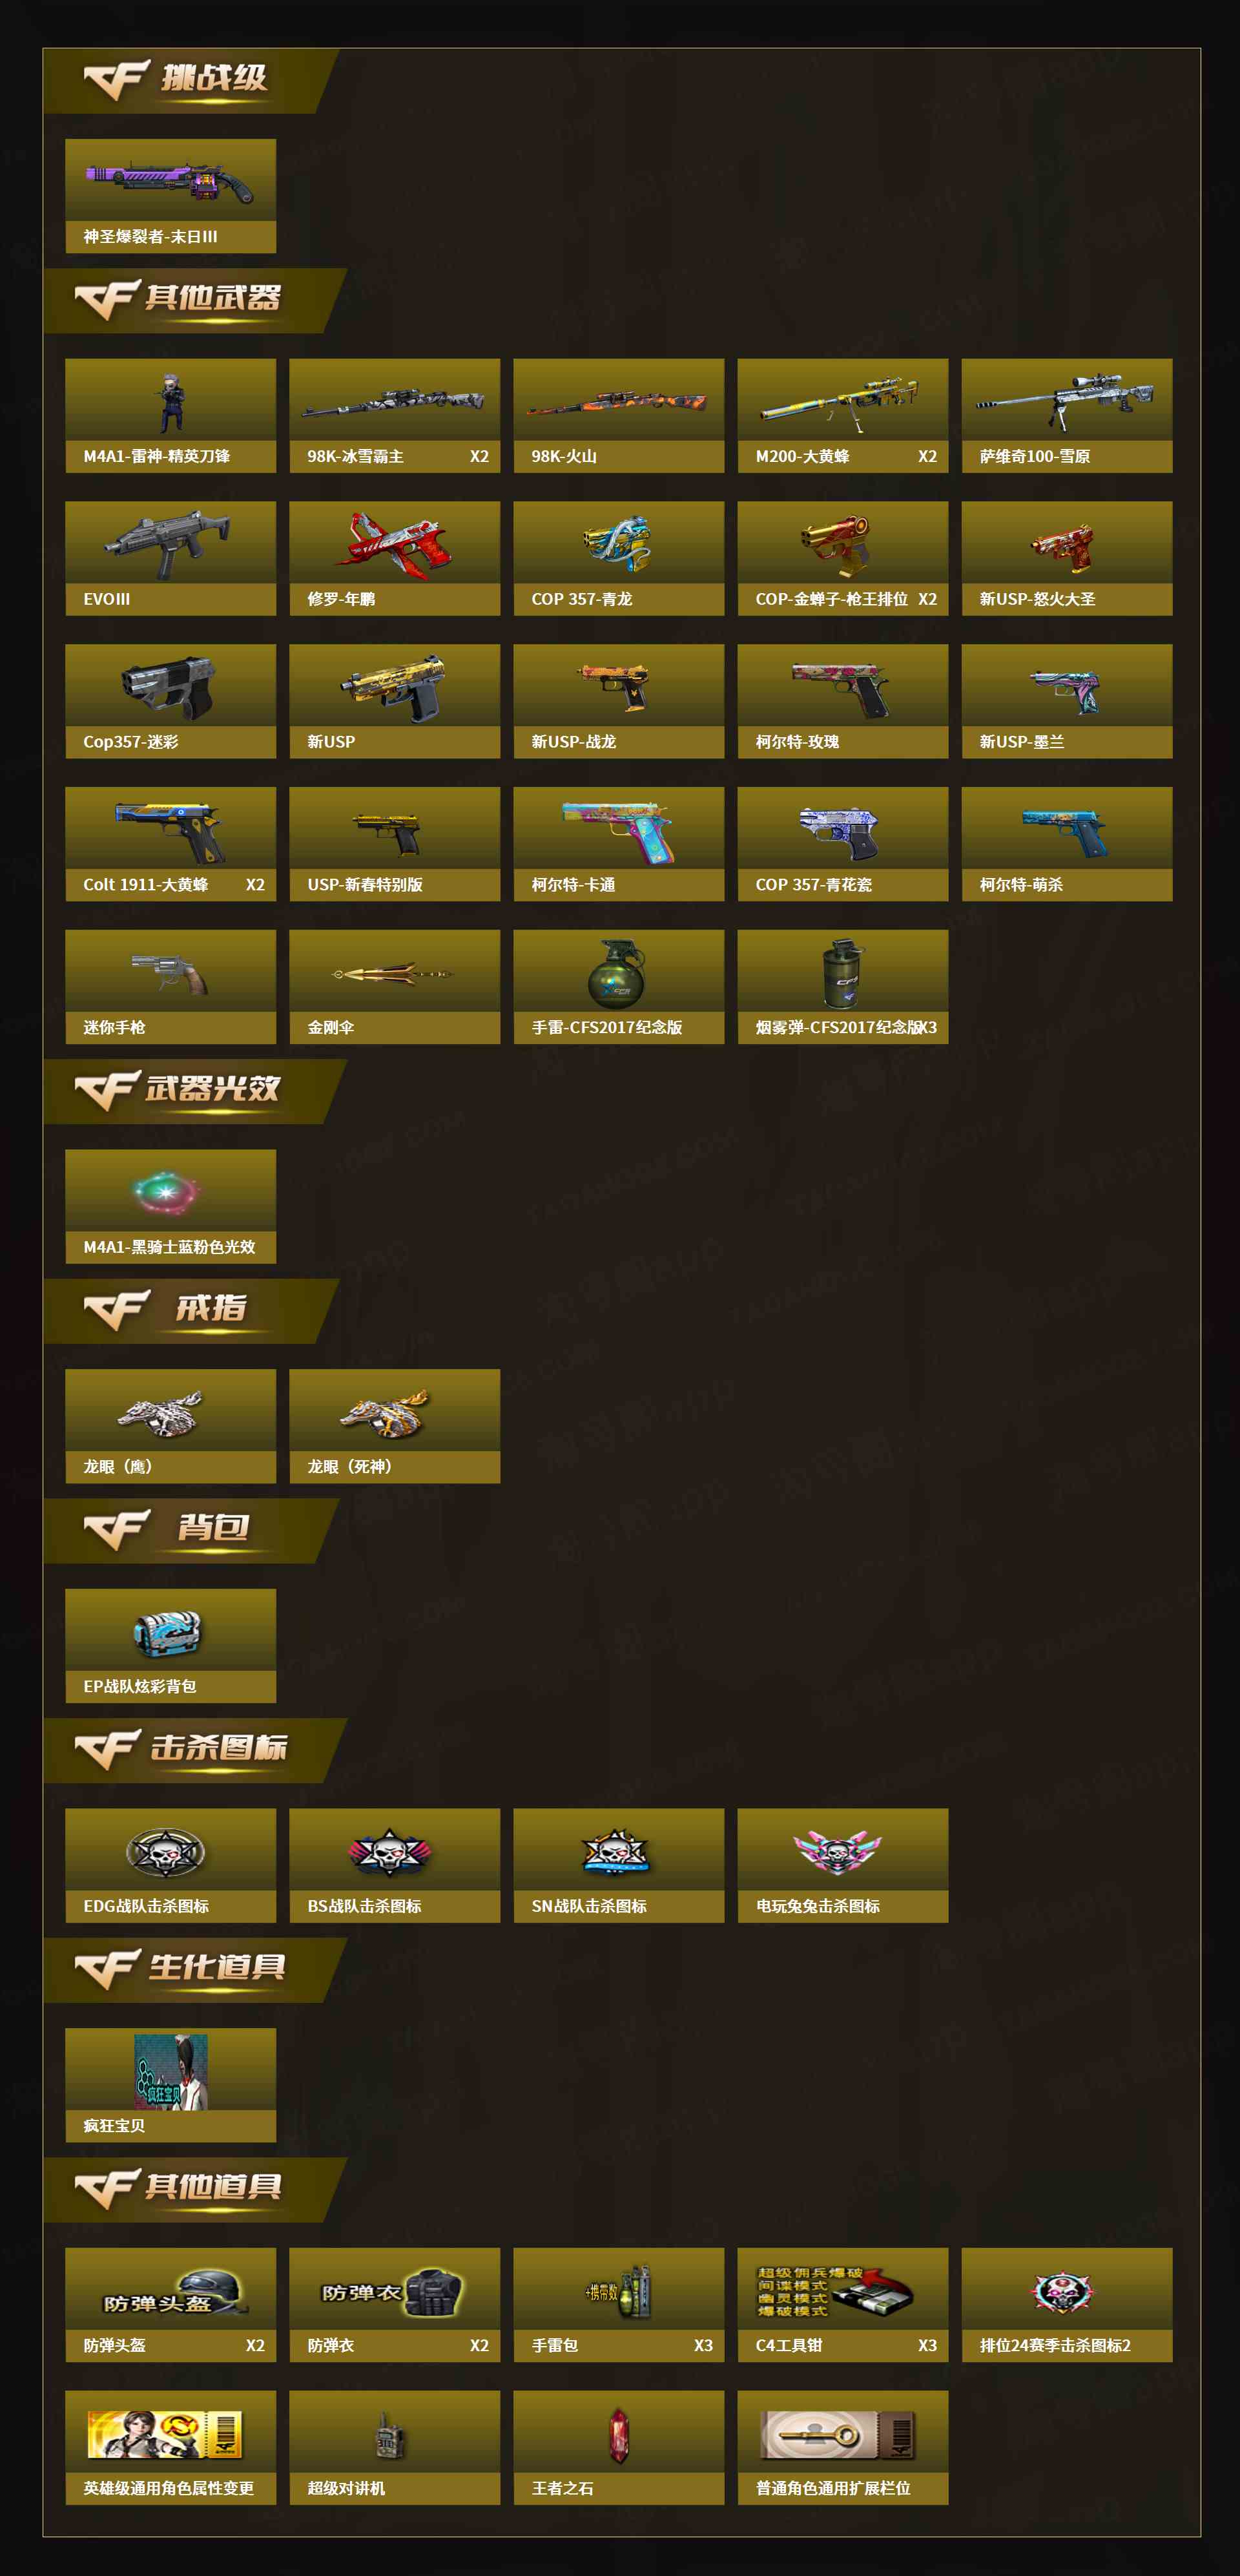This screenshot has height=2576, width=1240.
Task: Select the 龙眼（死神） ring icon
Action: click(386, 1413)
